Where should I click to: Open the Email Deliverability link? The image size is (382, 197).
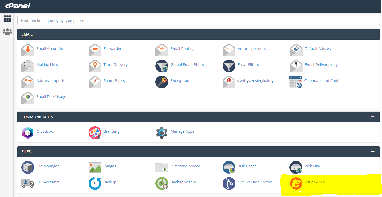[x=321, y=65]
